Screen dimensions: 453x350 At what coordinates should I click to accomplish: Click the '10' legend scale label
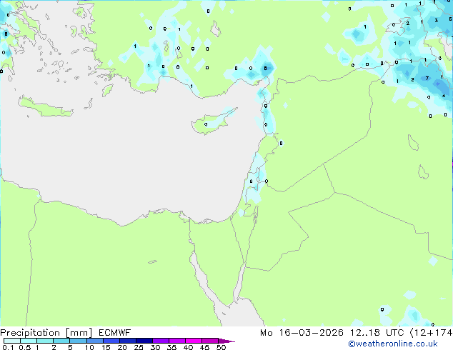pyautogui.click(x=89, y=347)
